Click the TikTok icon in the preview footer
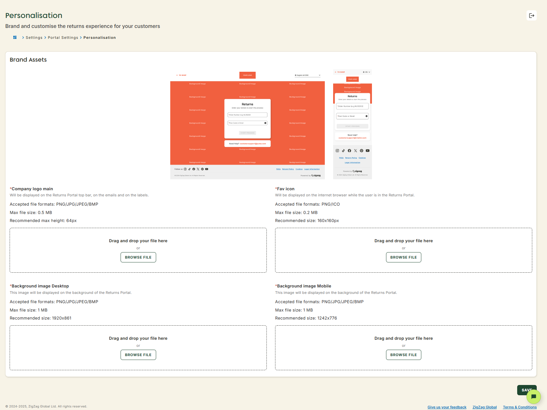 click(189, 169)
